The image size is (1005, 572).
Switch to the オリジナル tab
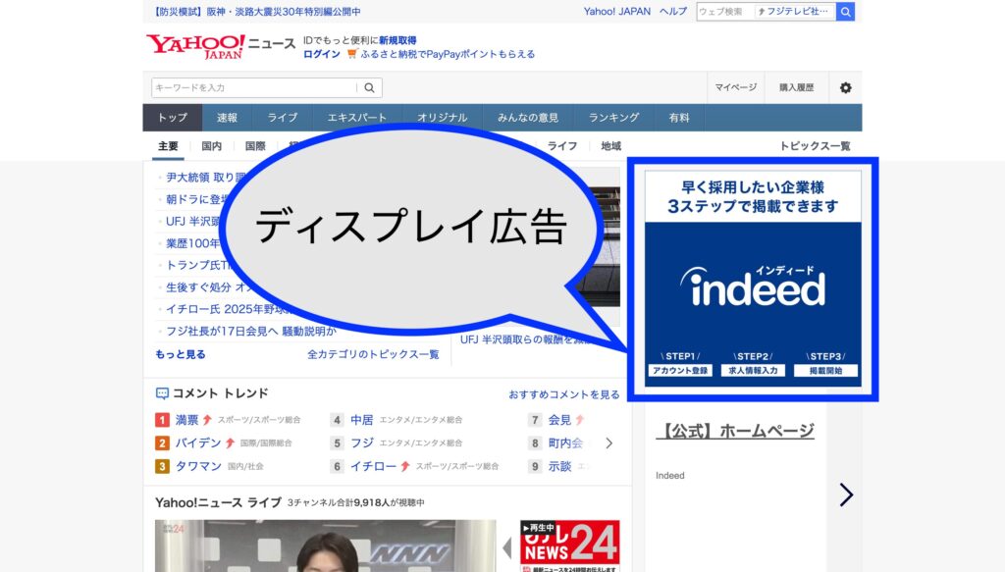pyautogui.click(x=443, y=118)
